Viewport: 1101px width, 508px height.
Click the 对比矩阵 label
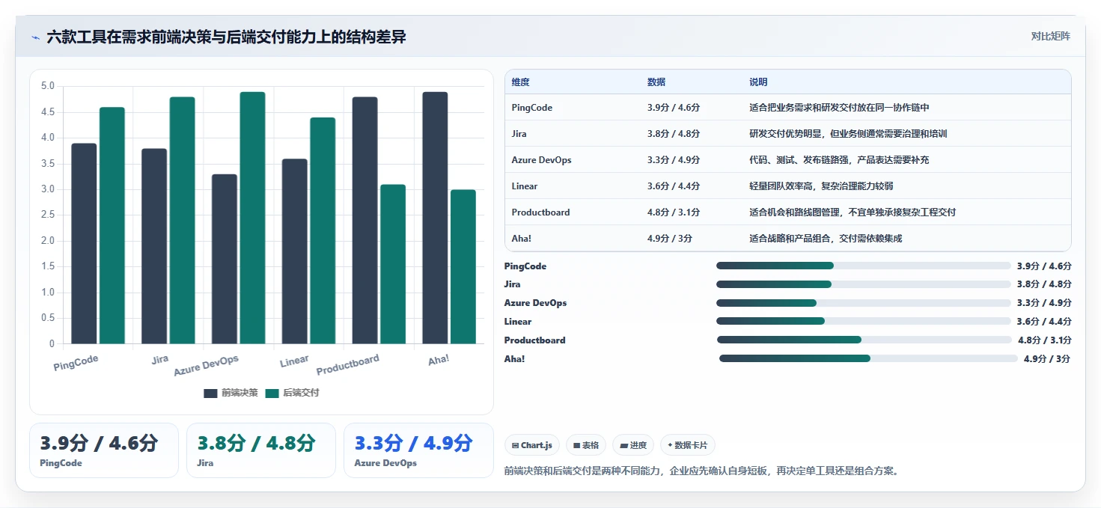pos(1051,36)
